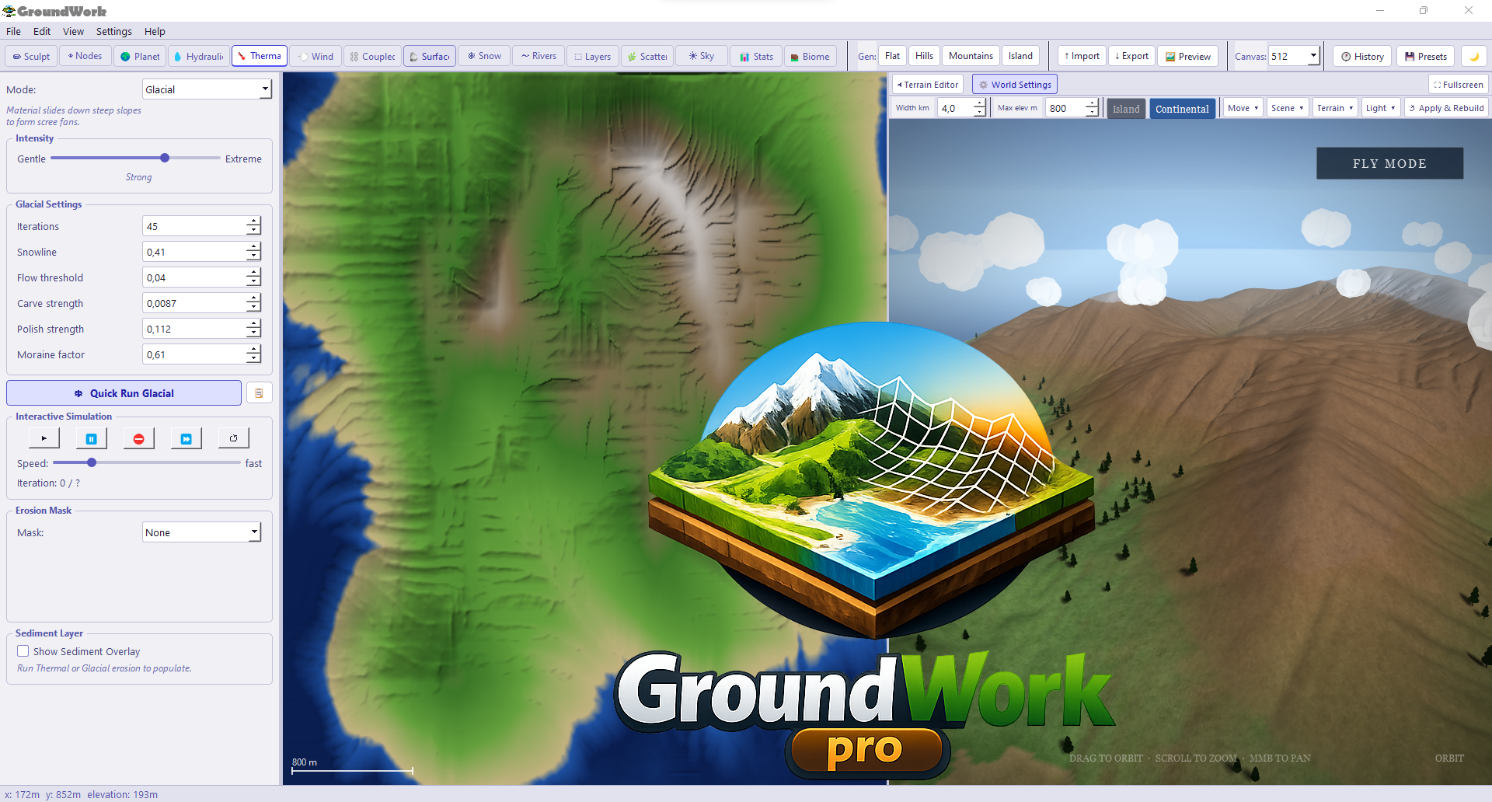Switch world type to Continental

[x=1182, y=109]
